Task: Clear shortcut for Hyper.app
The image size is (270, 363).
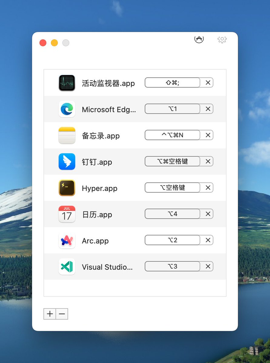Action: 208,188
